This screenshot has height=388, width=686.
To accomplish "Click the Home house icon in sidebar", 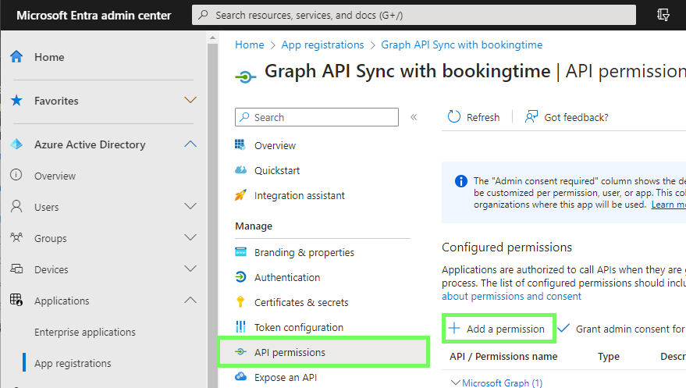I will pos(16,56).
